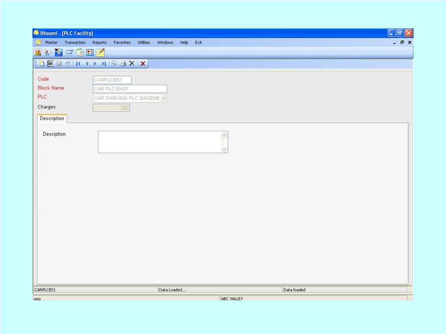This screenshot has height=334, width=446.
Task: Click the Edit record toolbar icon
Action: click(50, 64)
